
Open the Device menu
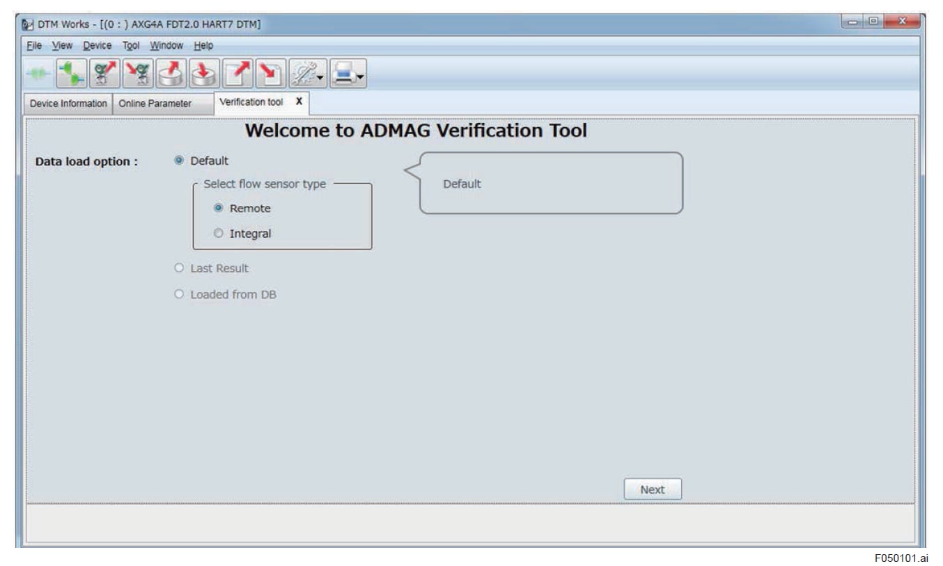coord(97,46)
